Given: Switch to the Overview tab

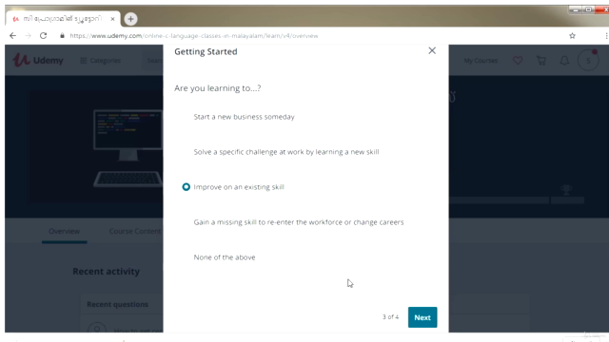Looking at the screenshot, I should (x=64, y=231).
